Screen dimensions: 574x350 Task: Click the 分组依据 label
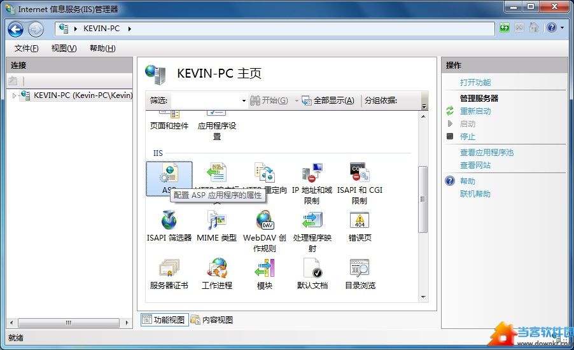(x=381, y=101)
